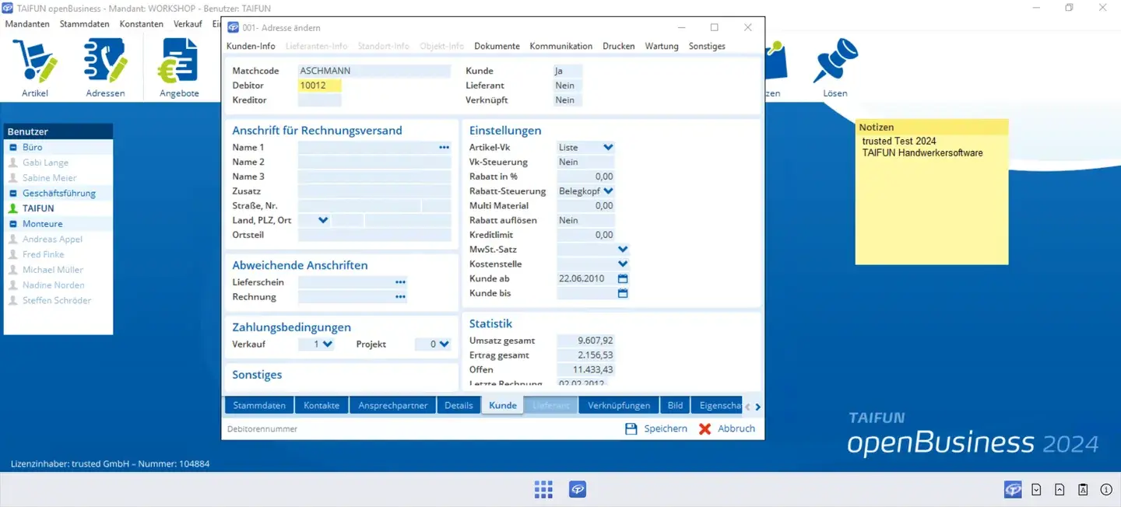Open the Dokumente menu
The height and width of the screenshot is (507, 1121).
(497, 47)
